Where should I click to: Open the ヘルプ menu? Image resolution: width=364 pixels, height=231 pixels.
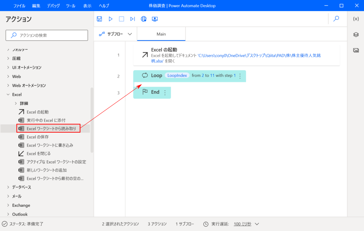click(x=104, y=6)
